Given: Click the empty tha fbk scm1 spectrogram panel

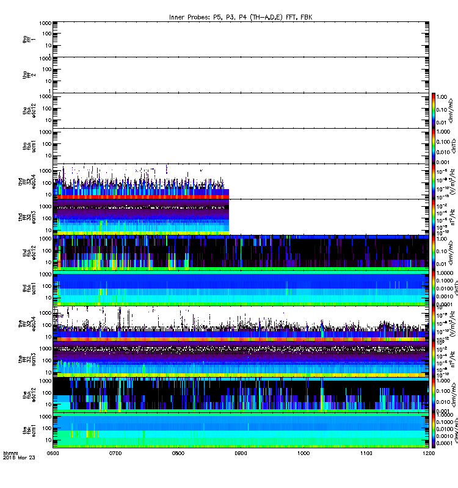Looking at the screenshot, I should tap(241, 146).
